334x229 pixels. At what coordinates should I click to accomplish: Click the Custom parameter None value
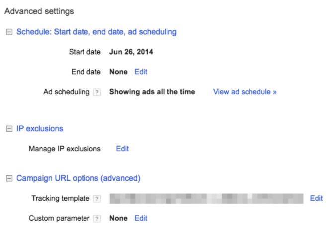[x=118, y=218]
